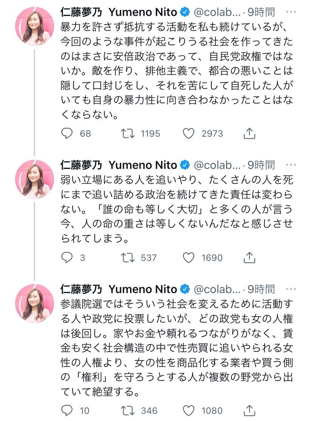Screen dimensions: 313x421
Task: Like the tweet with 1690 likes
Action: pyautogui.click(x=189, y=257)
